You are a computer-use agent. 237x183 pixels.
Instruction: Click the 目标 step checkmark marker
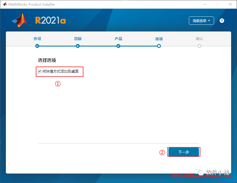point(78,46)
